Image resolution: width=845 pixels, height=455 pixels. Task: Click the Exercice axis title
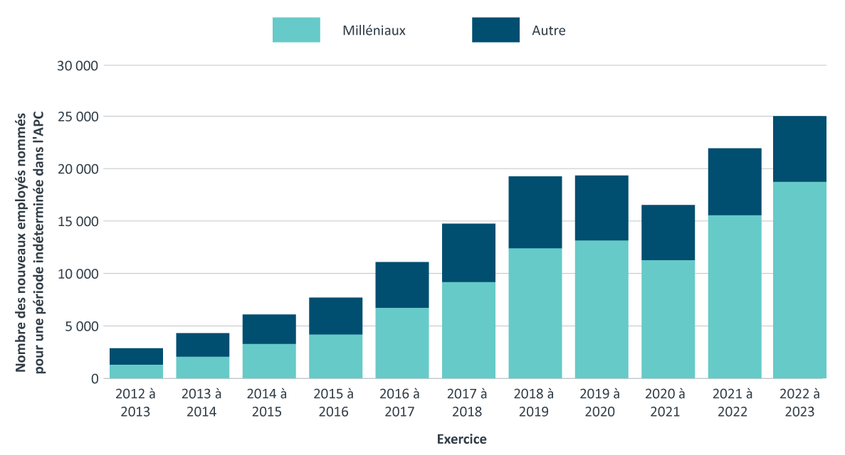[461, 439]
